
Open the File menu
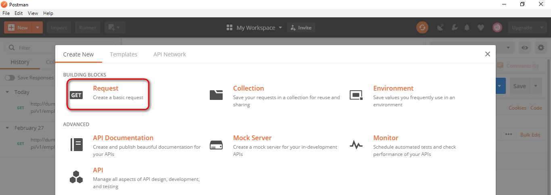coord(6,13)
